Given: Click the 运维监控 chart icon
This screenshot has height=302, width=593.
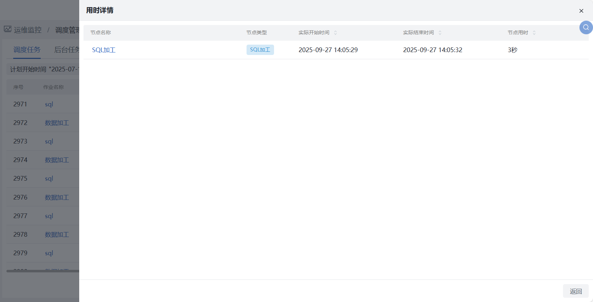Looking at the screenshot, I should click(x=7, y=29).
